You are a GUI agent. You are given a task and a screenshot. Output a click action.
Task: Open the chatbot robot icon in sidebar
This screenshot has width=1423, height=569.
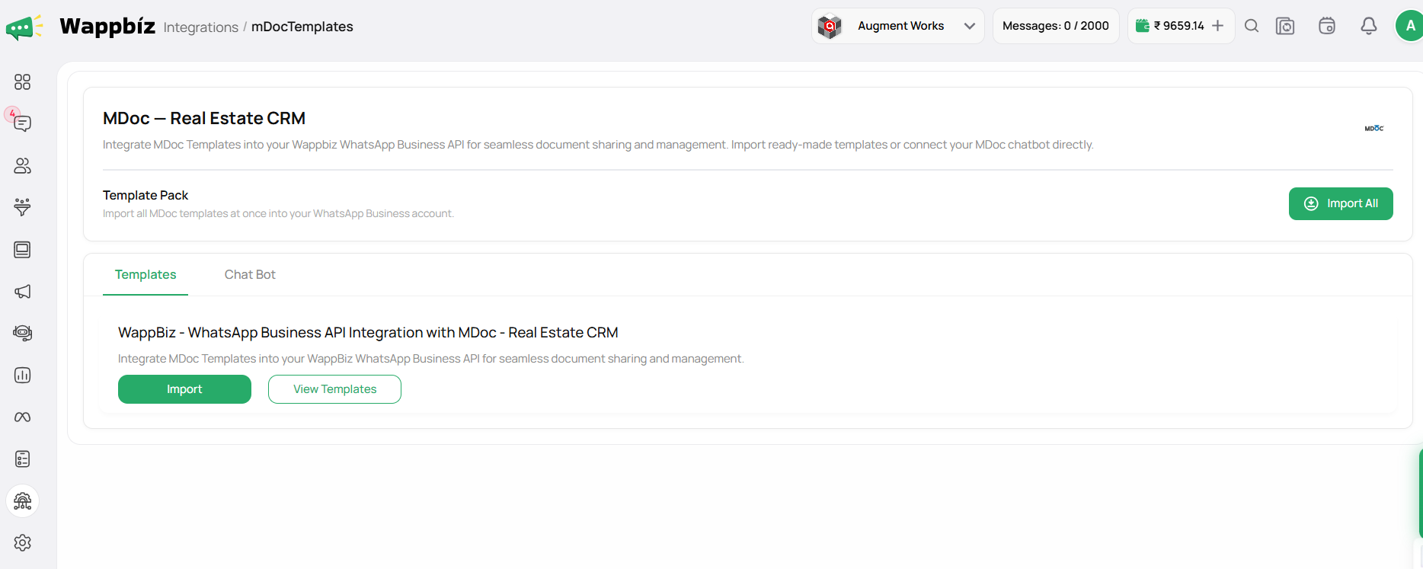23,333
